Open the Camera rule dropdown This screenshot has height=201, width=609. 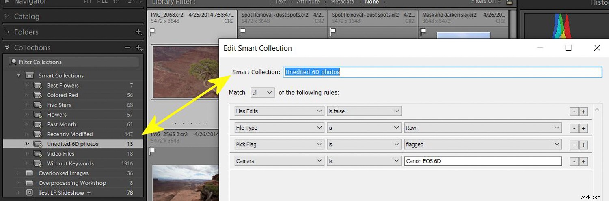[x=279, y=161]
